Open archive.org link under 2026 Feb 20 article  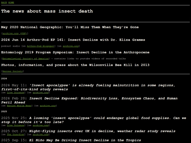48,106
